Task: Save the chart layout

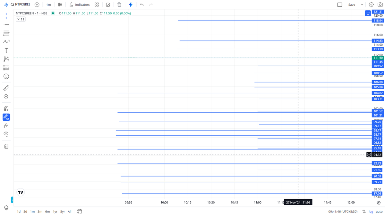Action: pos(352,5)
